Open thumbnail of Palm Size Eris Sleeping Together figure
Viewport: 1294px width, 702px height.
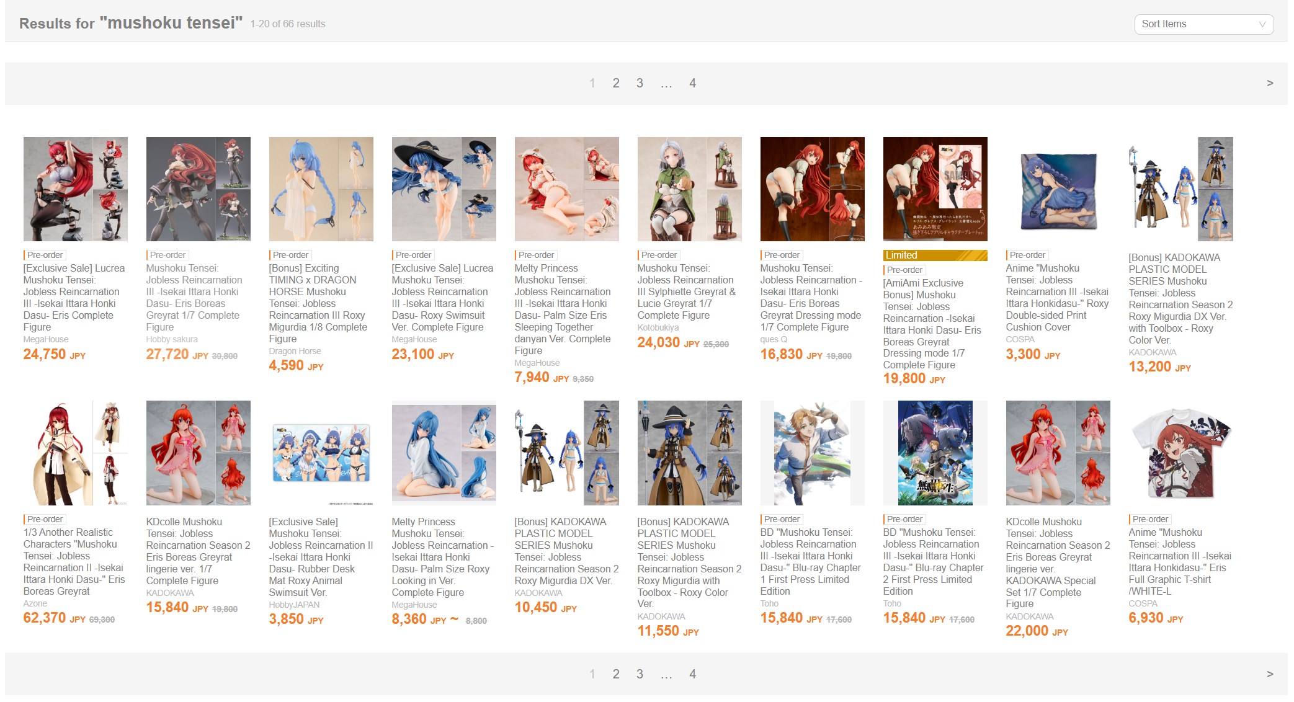click(x=567, y=189)
